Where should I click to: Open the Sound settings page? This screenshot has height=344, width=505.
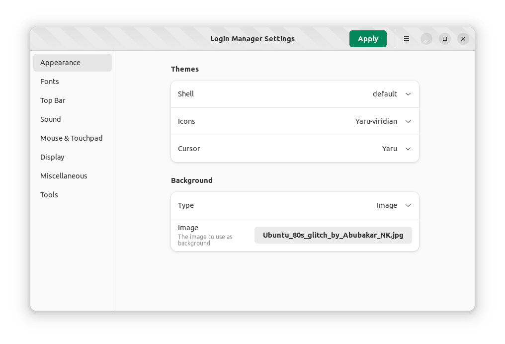[x=51, y=119]
